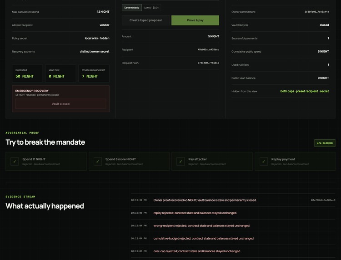Click Recipient address 45bb01c…a425bcc
This screenshot has height=260, width=341.
tap(208, 50)
